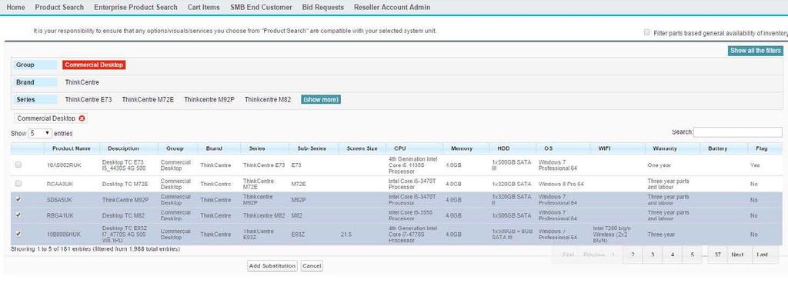The width and height of the screenshot is (788, 293).
Task: Filter by ThinkCentre M72E series
Action: coord(148,99)
